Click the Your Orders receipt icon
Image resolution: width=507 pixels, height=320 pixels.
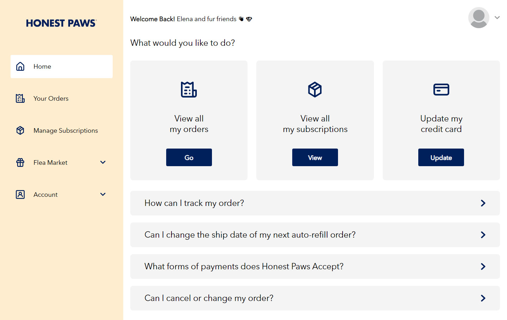coord(20,99)
